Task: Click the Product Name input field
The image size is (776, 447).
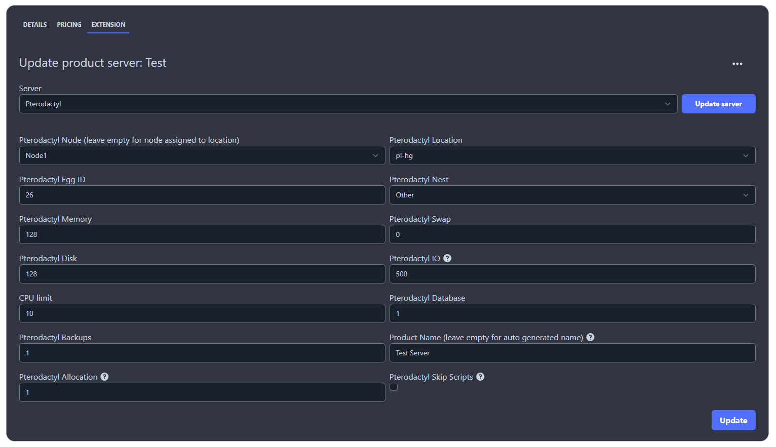Action: tap(572, 353)
